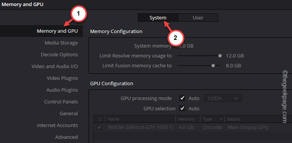The image size is (292, 143).
Task: Open Advanced preferences section
Action: click(66, 137)
